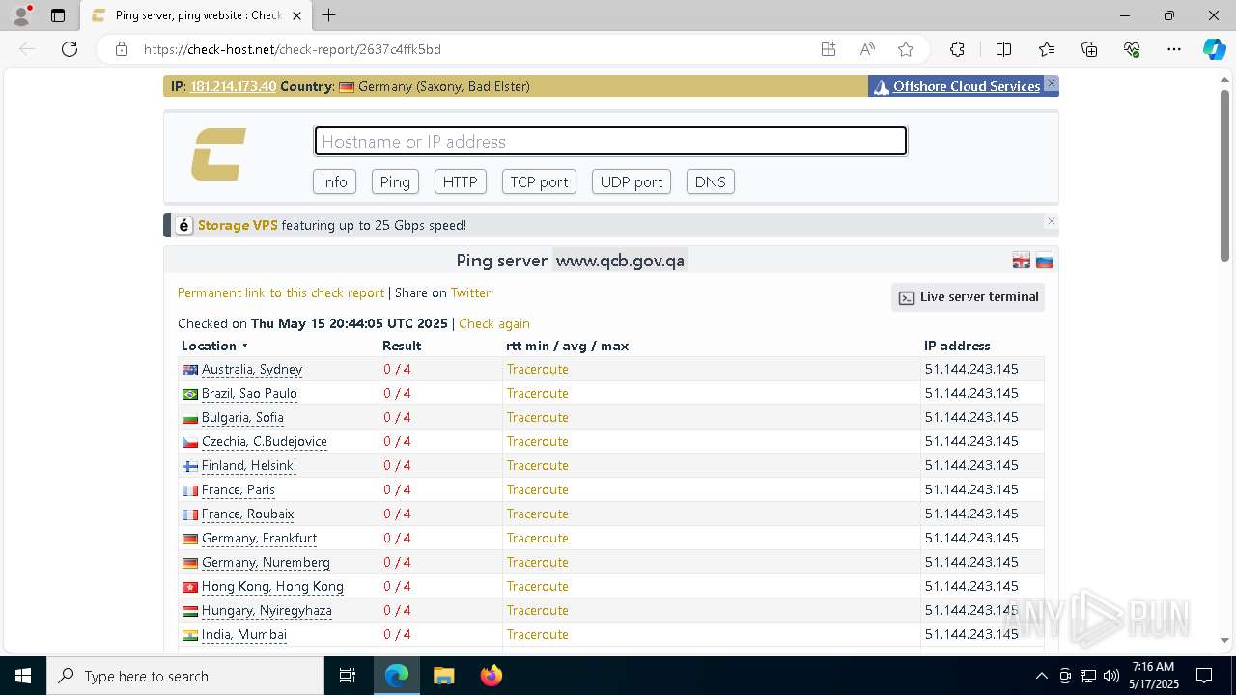Open volume control in system tray
The width and height of the screenshot is (1236, 695).
pyautogui.click(x=1111, y=676)
